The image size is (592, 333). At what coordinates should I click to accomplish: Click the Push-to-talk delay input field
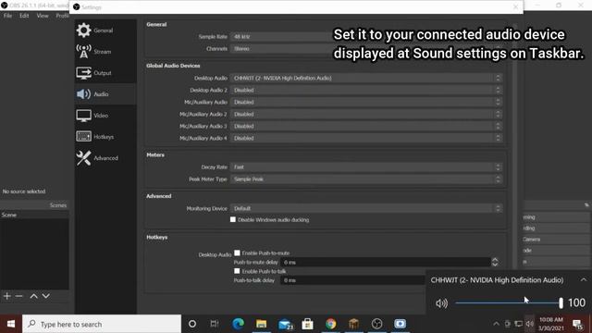tap(352, 280)
